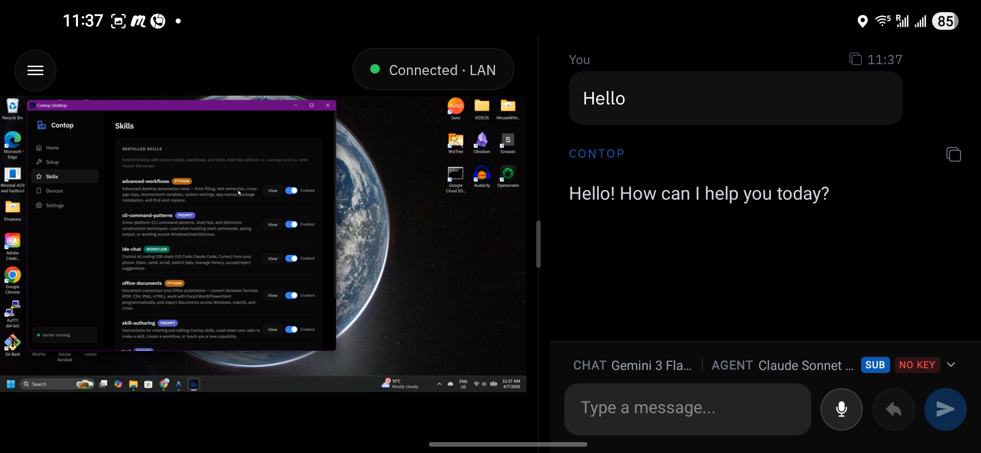Tap the microphone voice input button
The image size is (981, 453).
[x=841, y=409]
